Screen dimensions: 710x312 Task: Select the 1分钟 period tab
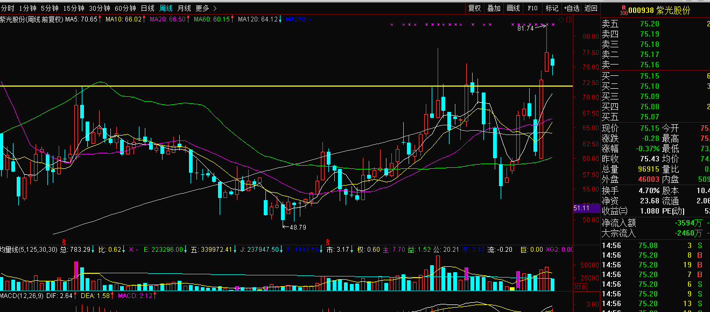(x=27, y=8)
